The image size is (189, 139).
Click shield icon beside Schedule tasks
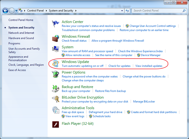[90, 116]
